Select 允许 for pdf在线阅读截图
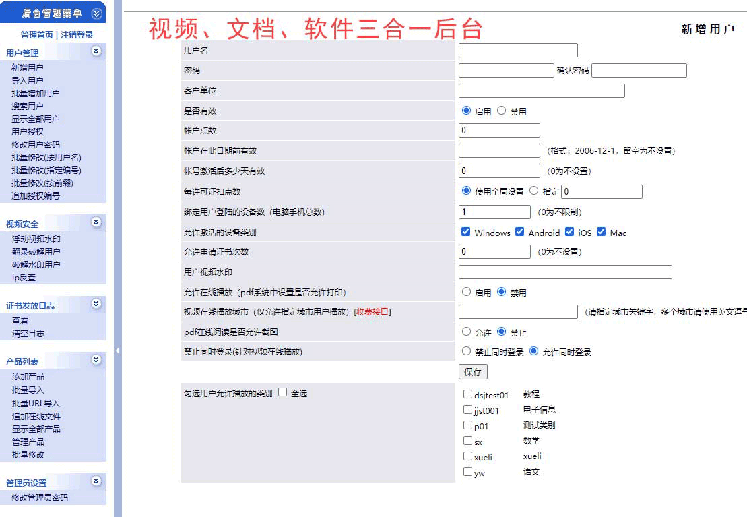Image resolution: width=747 pixels, height=517 pixels. 466,332
